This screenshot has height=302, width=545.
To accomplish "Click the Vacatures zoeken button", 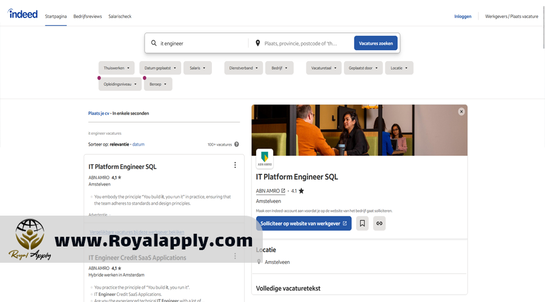I will point(375,43).
